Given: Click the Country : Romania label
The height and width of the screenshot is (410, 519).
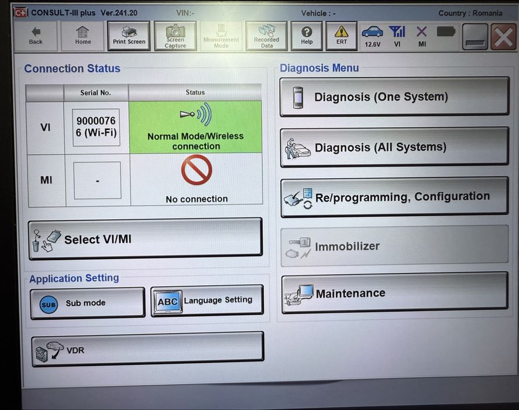Looking at the screenshot, I should click(470, 13).
